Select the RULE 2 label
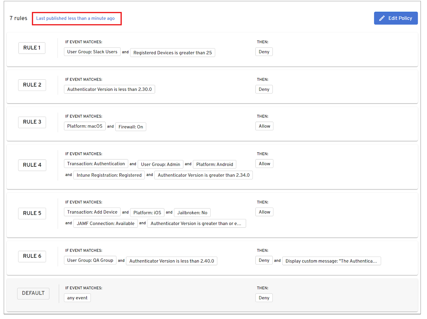Image resolution: width=427 pixels, height=319 pixels. click(32, 85)
